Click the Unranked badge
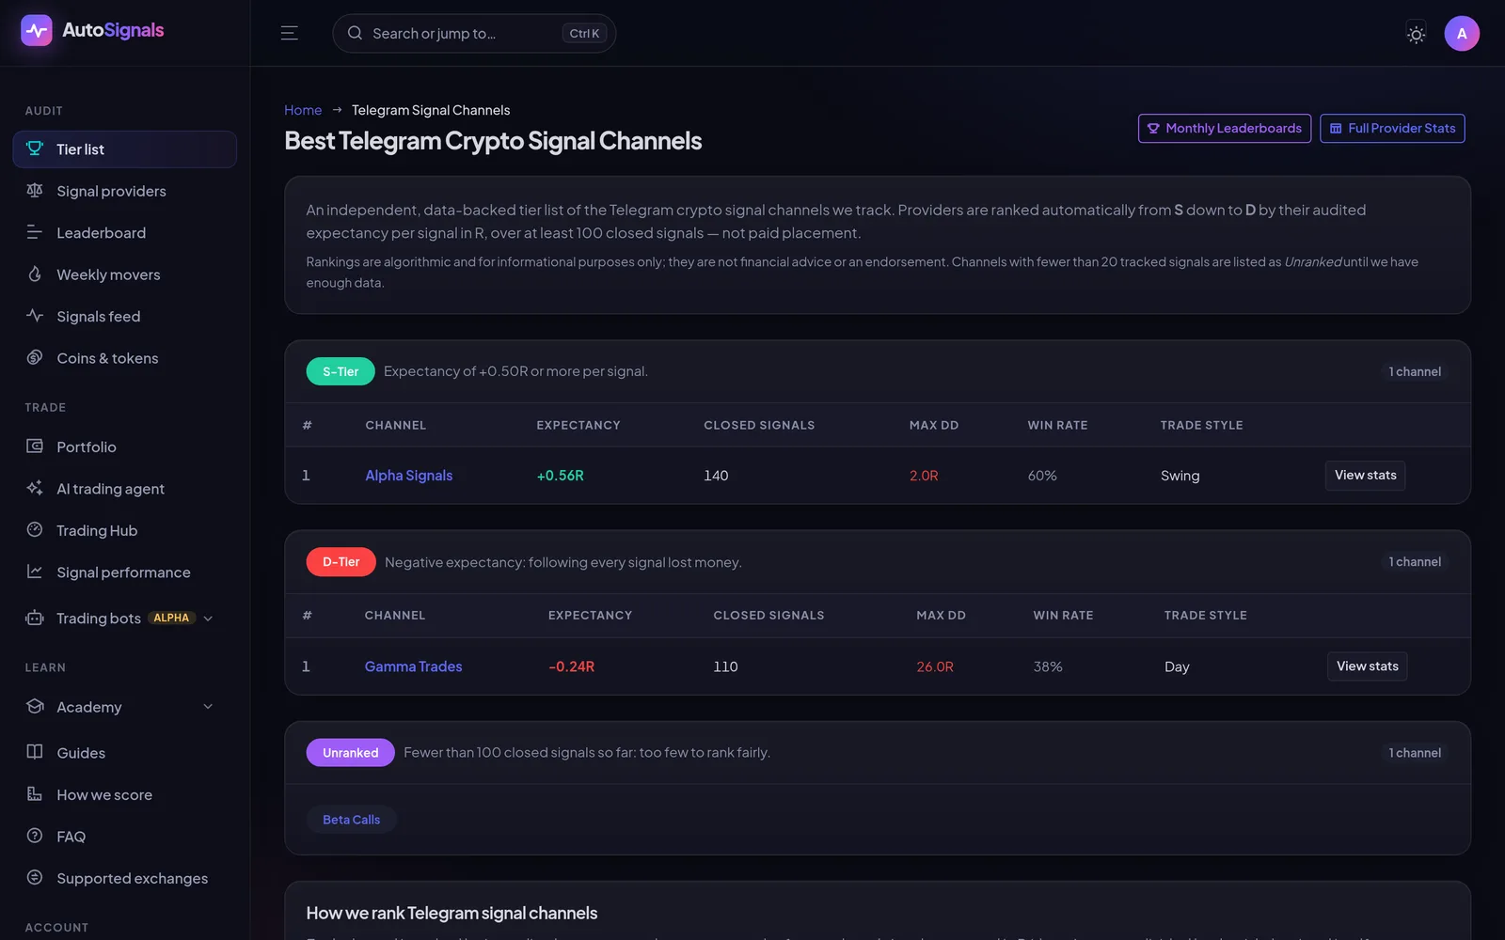The width and height of the screenshot is (1505, 940). coord(350,752)
